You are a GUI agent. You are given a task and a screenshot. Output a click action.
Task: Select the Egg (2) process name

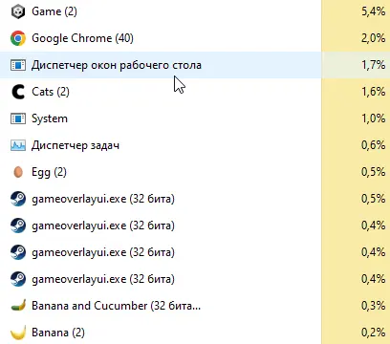[49, 172]
